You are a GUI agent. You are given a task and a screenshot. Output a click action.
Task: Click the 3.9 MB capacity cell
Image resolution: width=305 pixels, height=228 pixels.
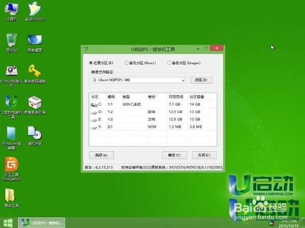click(x=196, y=127)
